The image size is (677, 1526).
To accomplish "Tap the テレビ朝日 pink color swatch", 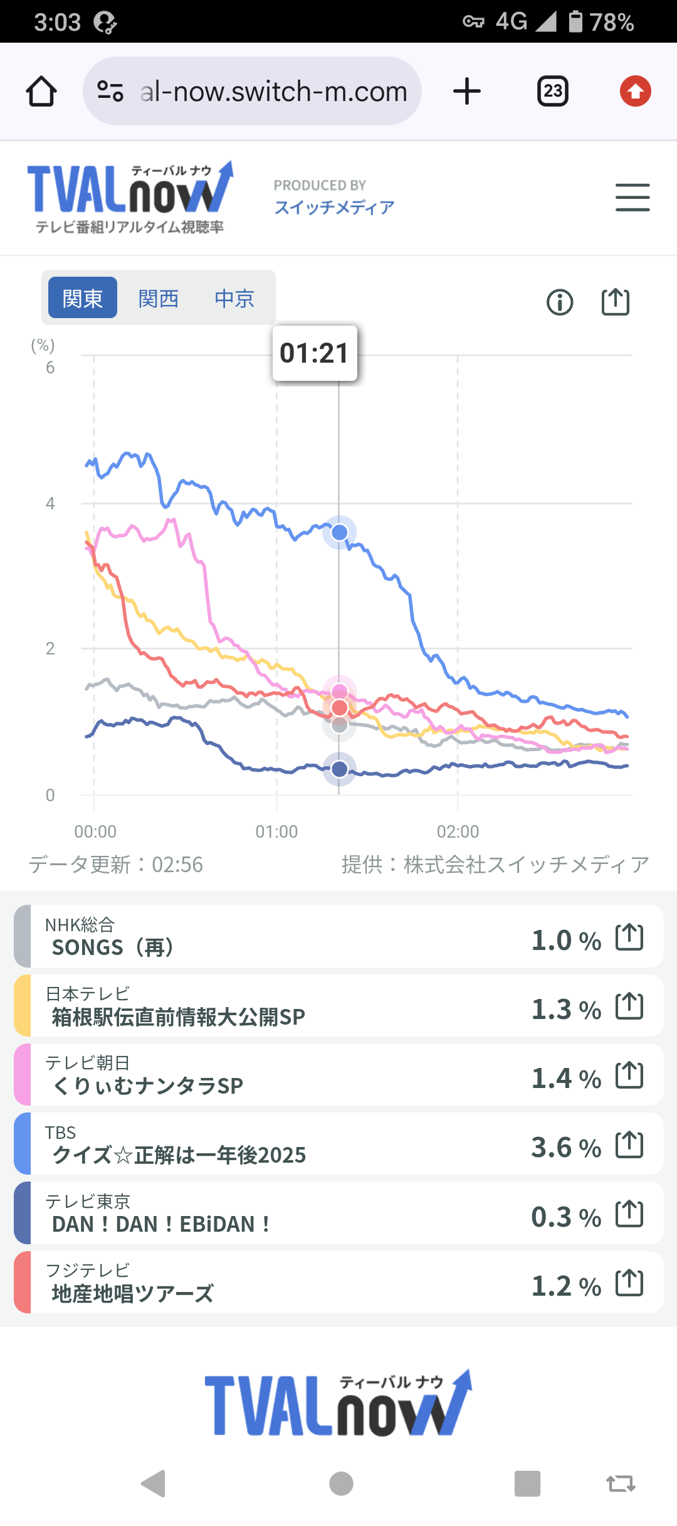I will [23, 1075].
